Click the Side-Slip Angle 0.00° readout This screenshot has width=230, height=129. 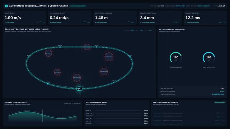[x=222, y=88]
